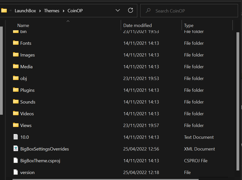Open the address bar history dropdown
This screenshot has height=180, width=242.
point(118,10)
